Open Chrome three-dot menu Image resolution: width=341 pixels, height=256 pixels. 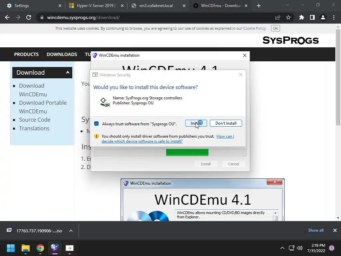[x=334, y=17]
